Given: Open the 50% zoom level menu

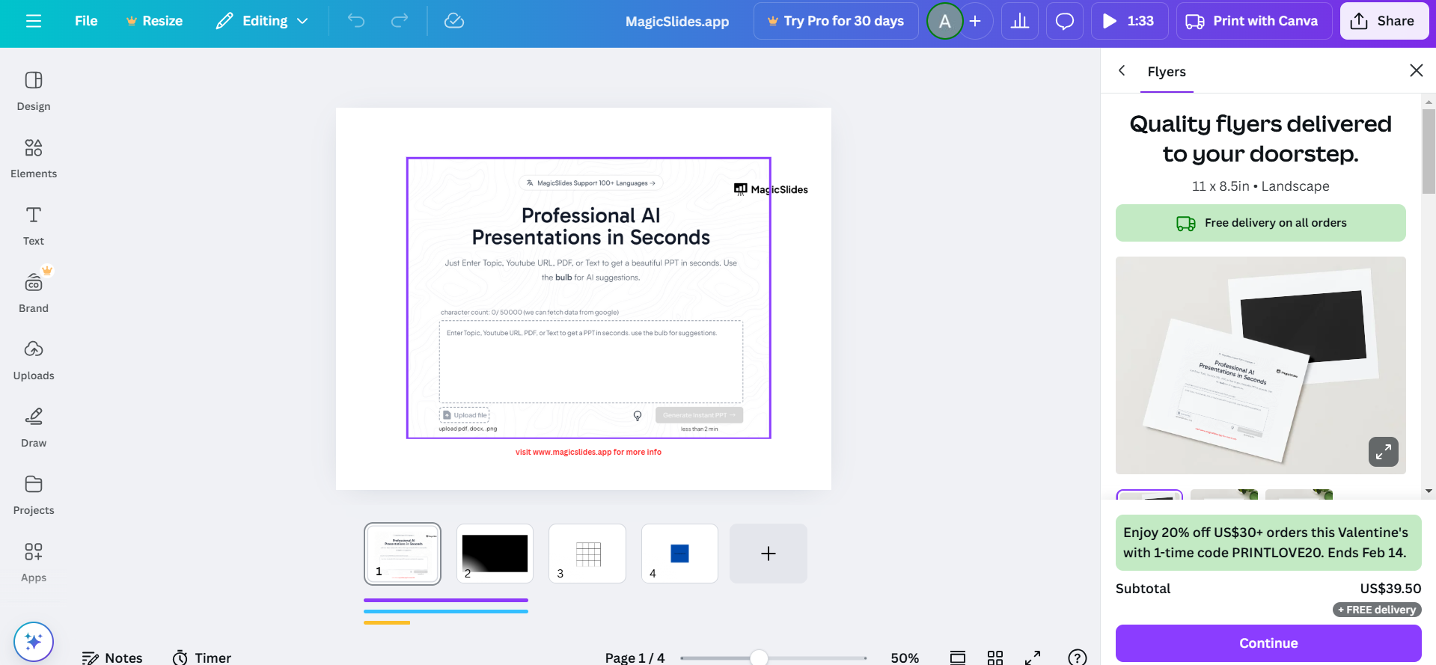Looking at the screenshot, I should click(905, 658).
